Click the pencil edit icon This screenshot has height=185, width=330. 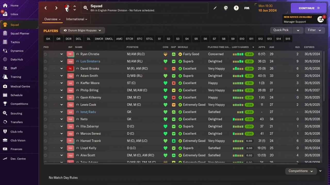click(215, 8)
